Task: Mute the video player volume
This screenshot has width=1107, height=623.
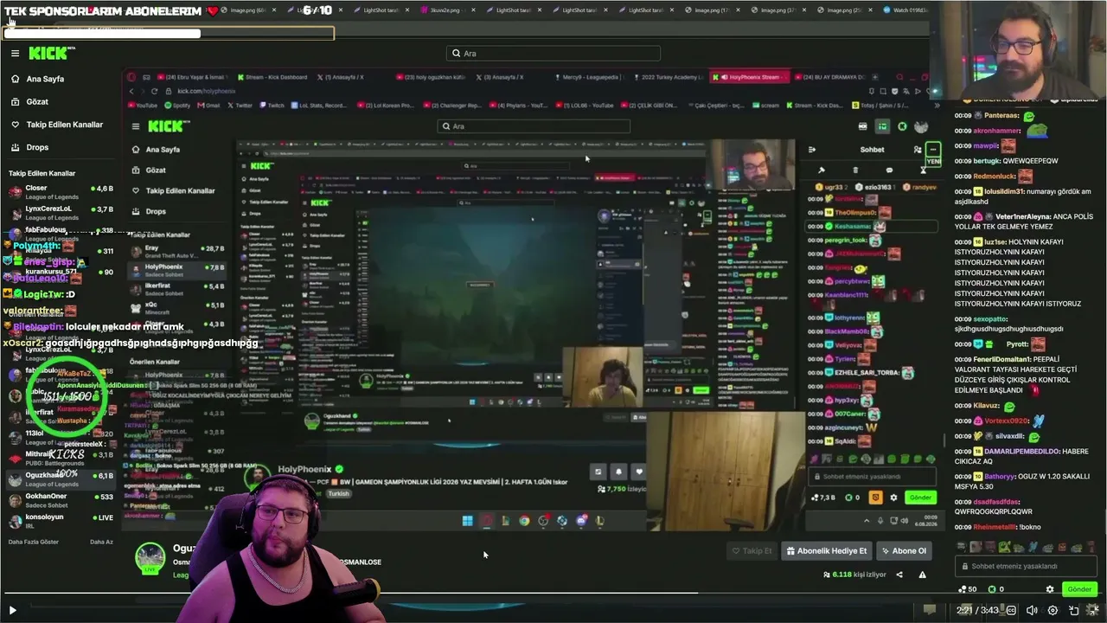Action: pos(1031,610)
